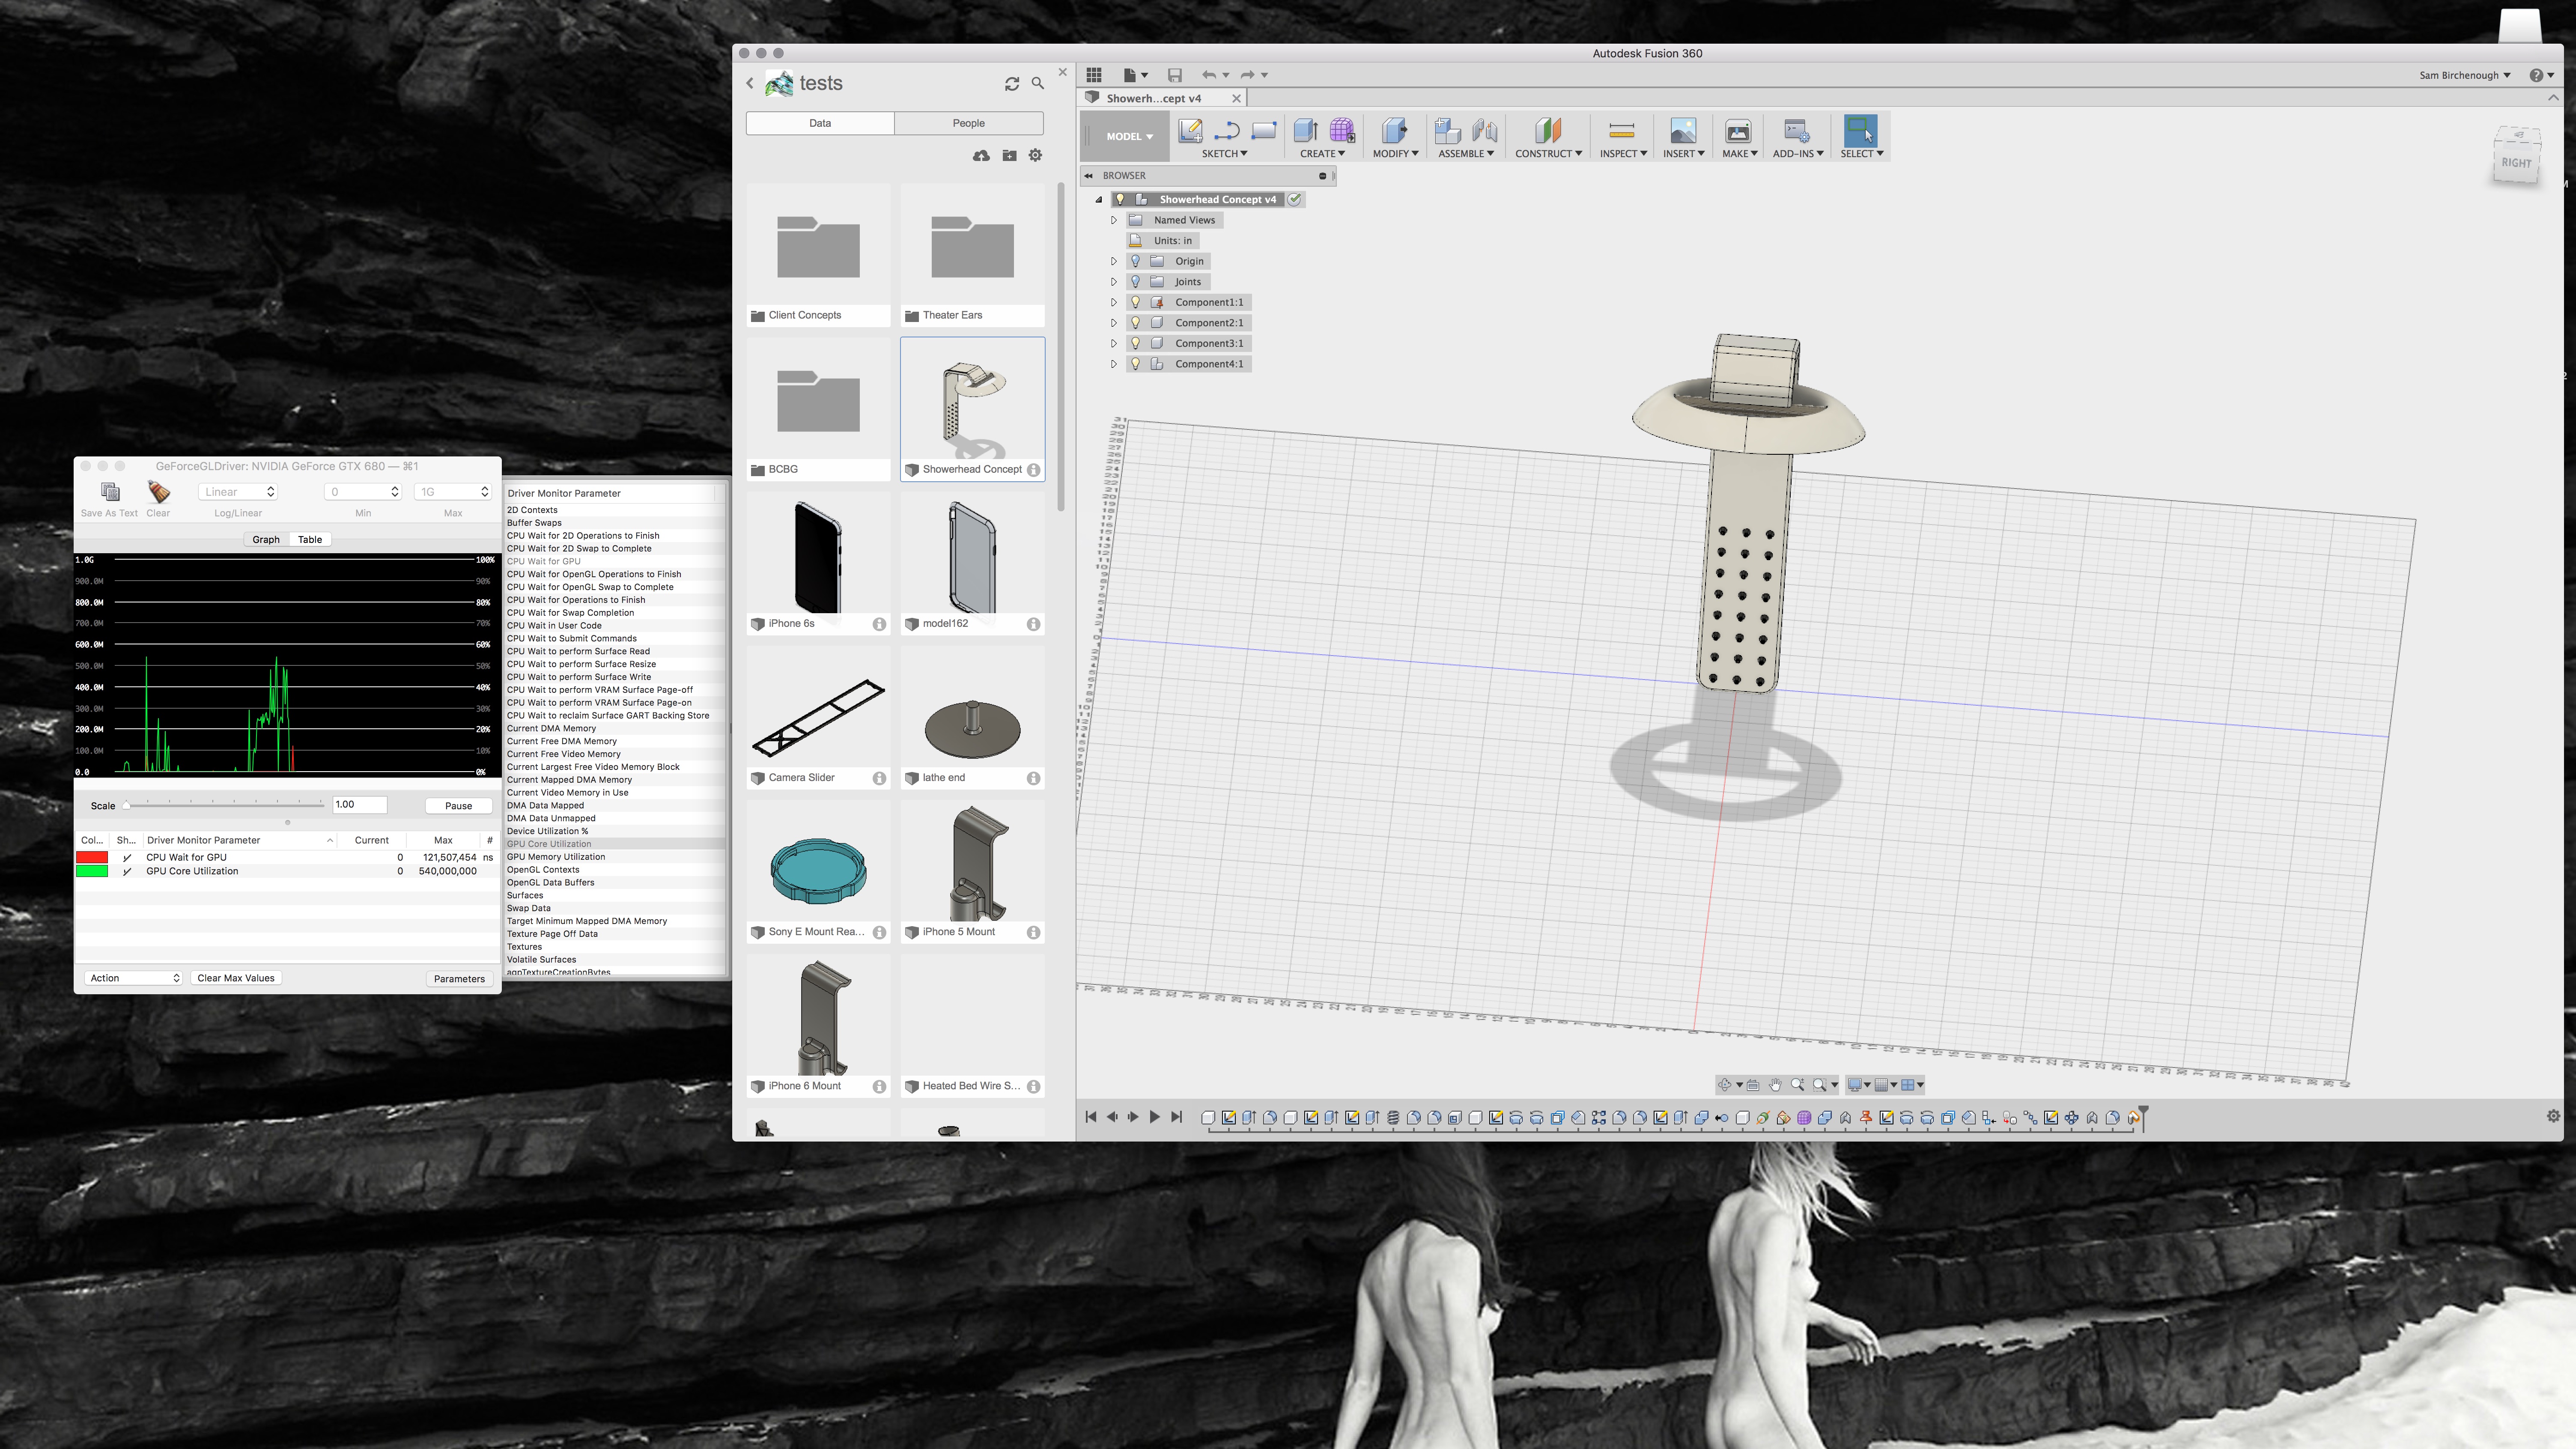Click the Offset Plane icon in Construct
Viewport: 2576px width, 1449px height.
1548,131
